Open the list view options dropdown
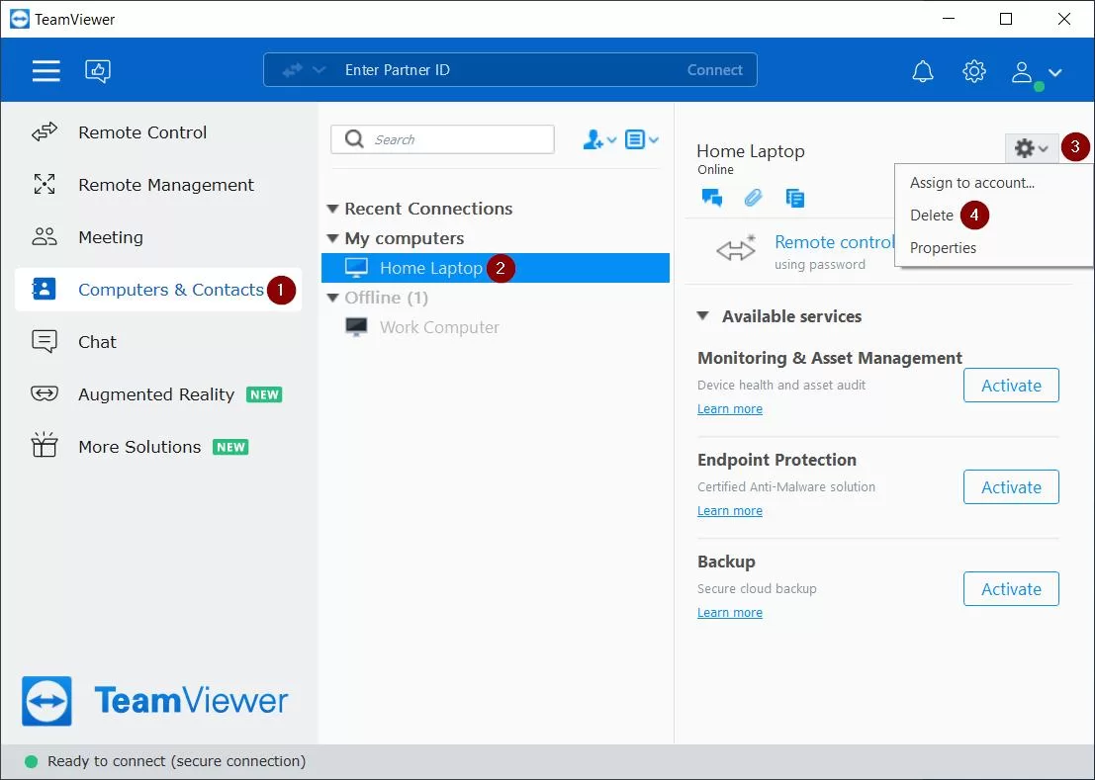1095x780 pixels. pyautogui.click(x=642, y=139)
